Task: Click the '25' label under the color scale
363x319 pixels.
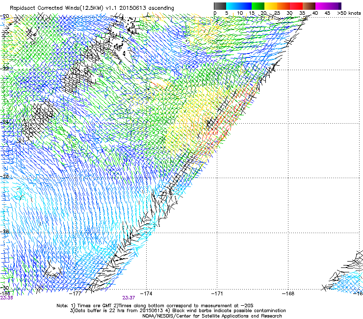Action: tap(277, 13)
